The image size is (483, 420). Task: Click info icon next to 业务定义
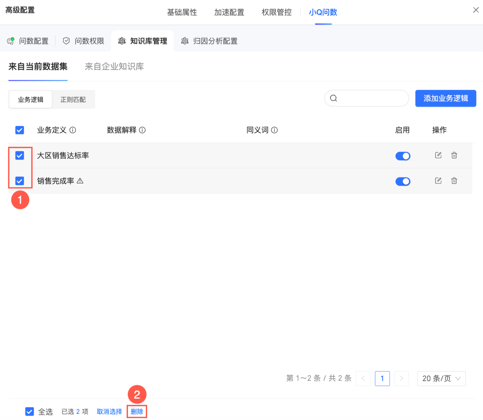pos(73,130)
